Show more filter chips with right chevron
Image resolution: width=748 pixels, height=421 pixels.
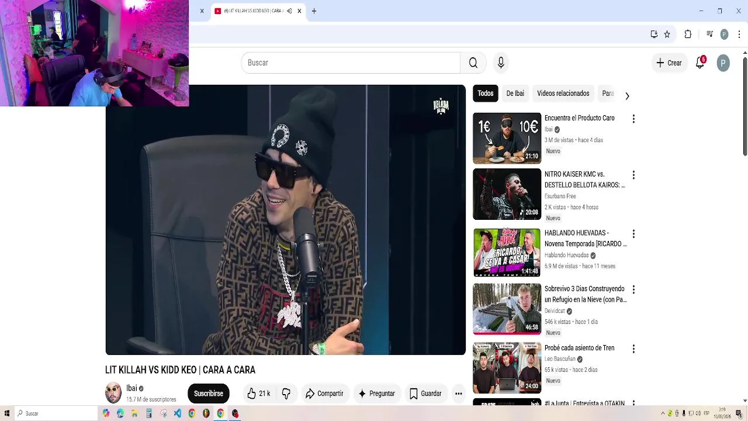coord(627,96)
